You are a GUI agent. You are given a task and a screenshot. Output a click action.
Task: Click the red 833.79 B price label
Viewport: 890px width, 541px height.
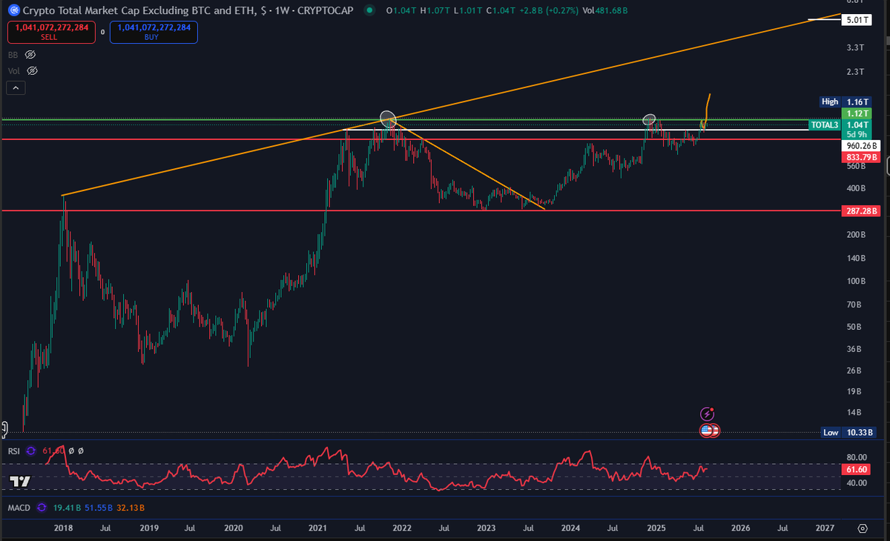pyautogui.click(x=861, y=157)
